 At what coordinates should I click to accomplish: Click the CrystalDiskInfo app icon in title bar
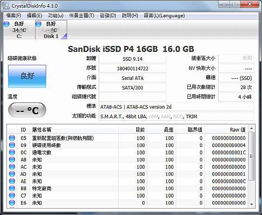7,6
